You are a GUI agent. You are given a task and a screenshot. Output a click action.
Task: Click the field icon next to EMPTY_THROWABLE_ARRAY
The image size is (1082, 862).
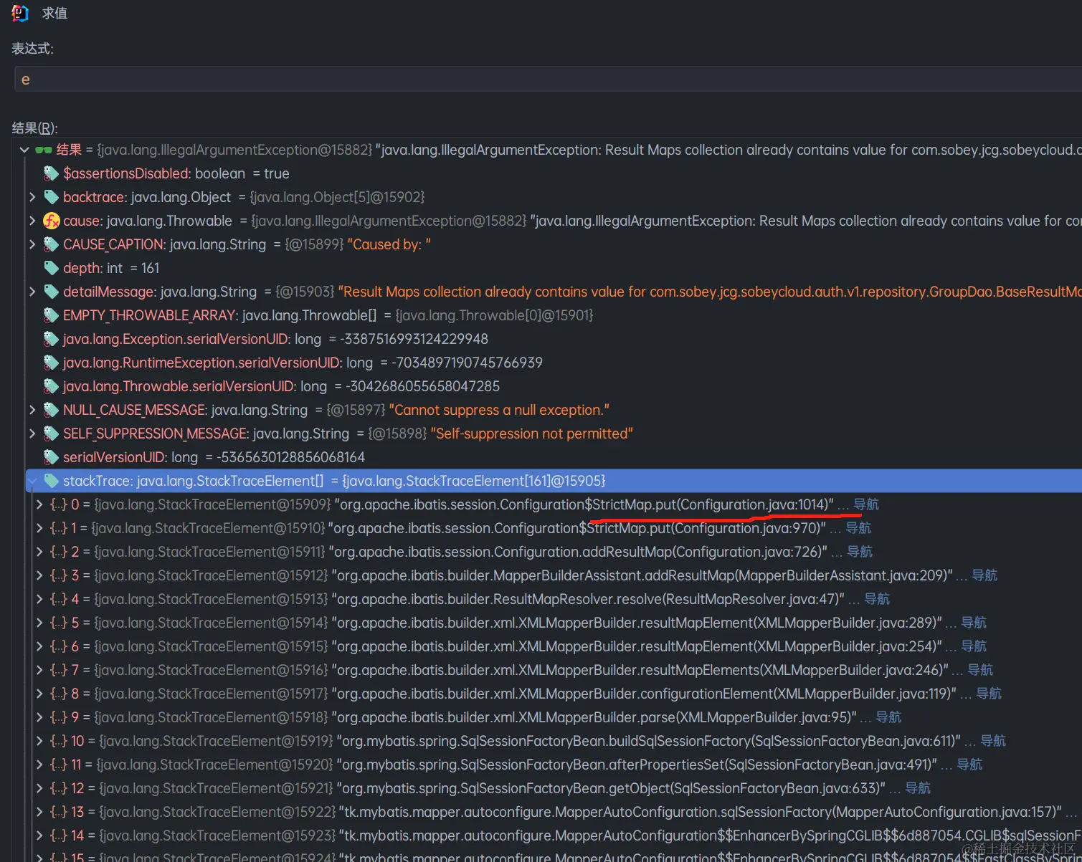click(x=51, y=315)
